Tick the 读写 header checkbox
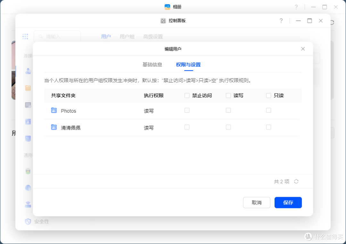This screenshot has width=346, height=244. coord(228,95)
